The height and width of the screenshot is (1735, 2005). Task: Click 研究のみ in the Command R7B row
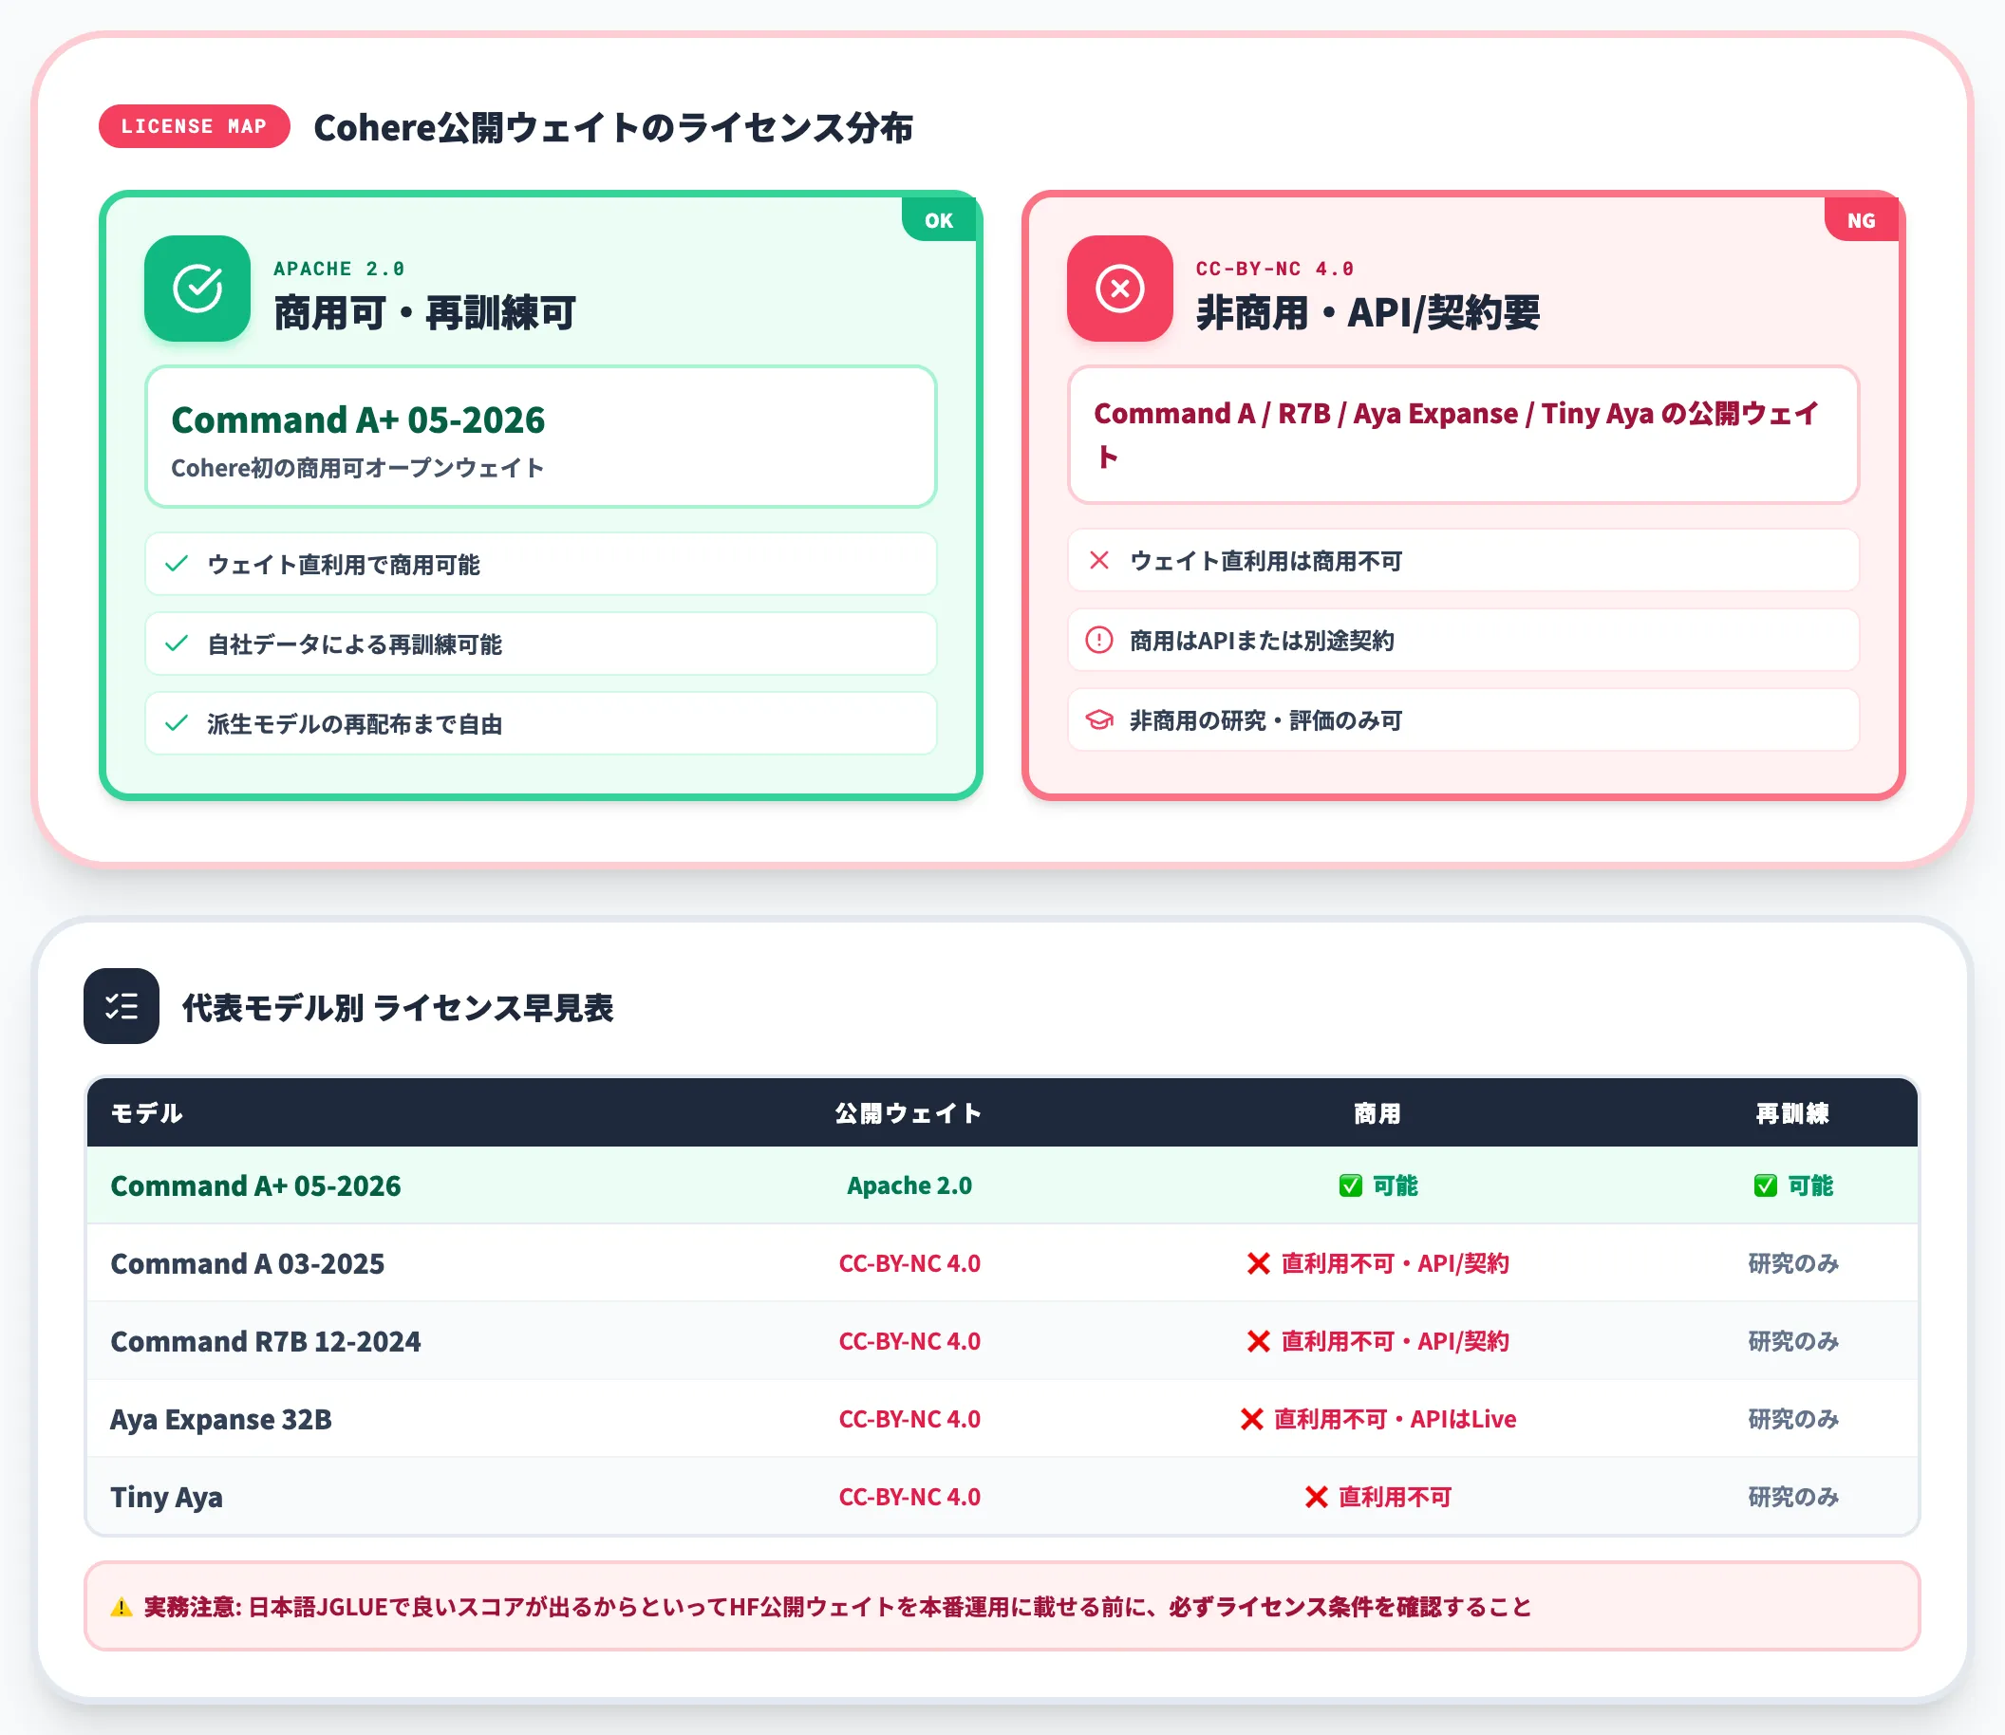[x=1793, y=1341]
